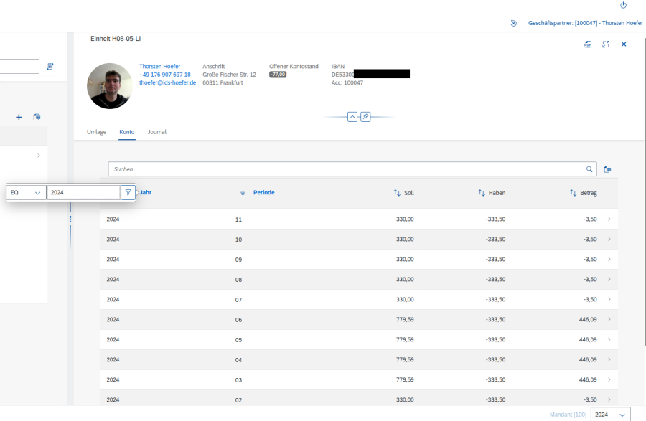Apply the filter with the funnel icon

128,192
